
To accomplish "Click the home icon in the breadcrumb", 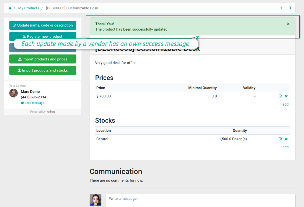I will click(x=10, y=8).
